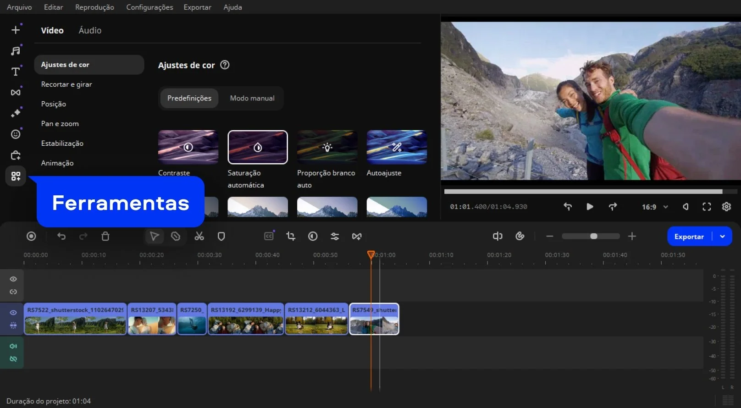Click the timeline zoom slider handle
This screenshot has height=408, width=741.
coord(594,236)
